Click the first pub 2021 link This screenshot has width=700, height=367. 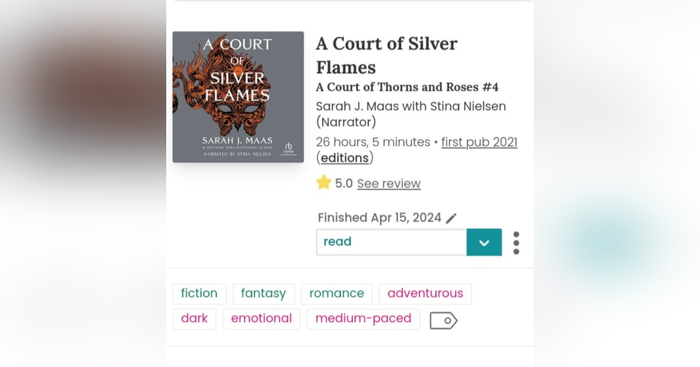point(479,142)
